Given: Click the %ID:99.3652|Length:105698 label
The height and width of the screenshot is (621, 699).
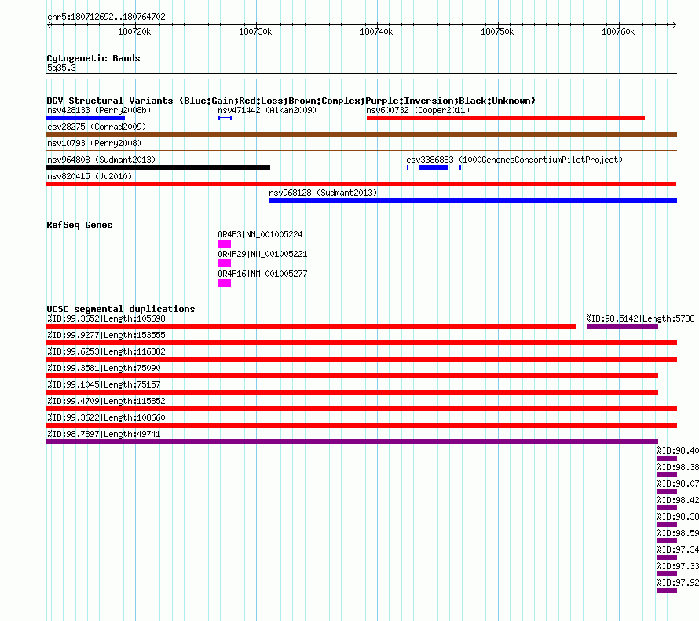Looking at the screenshot, I should [106, 318].
